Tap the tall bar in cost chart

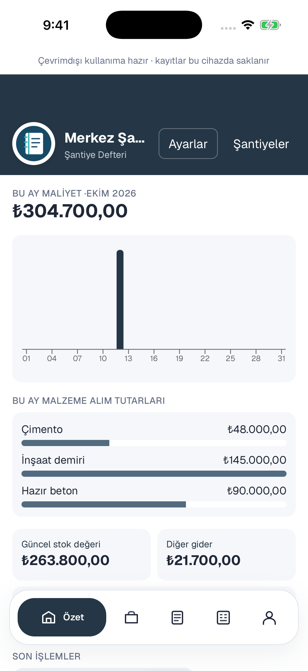tap(120, 299)
